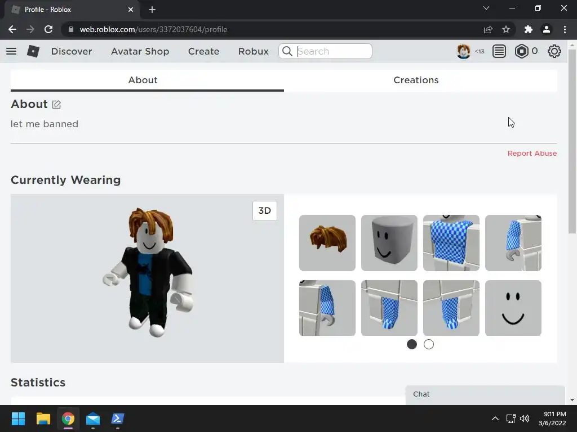The width and height of the screenshot is (577, 432).
Task: Open the Chat panel
Action: point(485,394)
